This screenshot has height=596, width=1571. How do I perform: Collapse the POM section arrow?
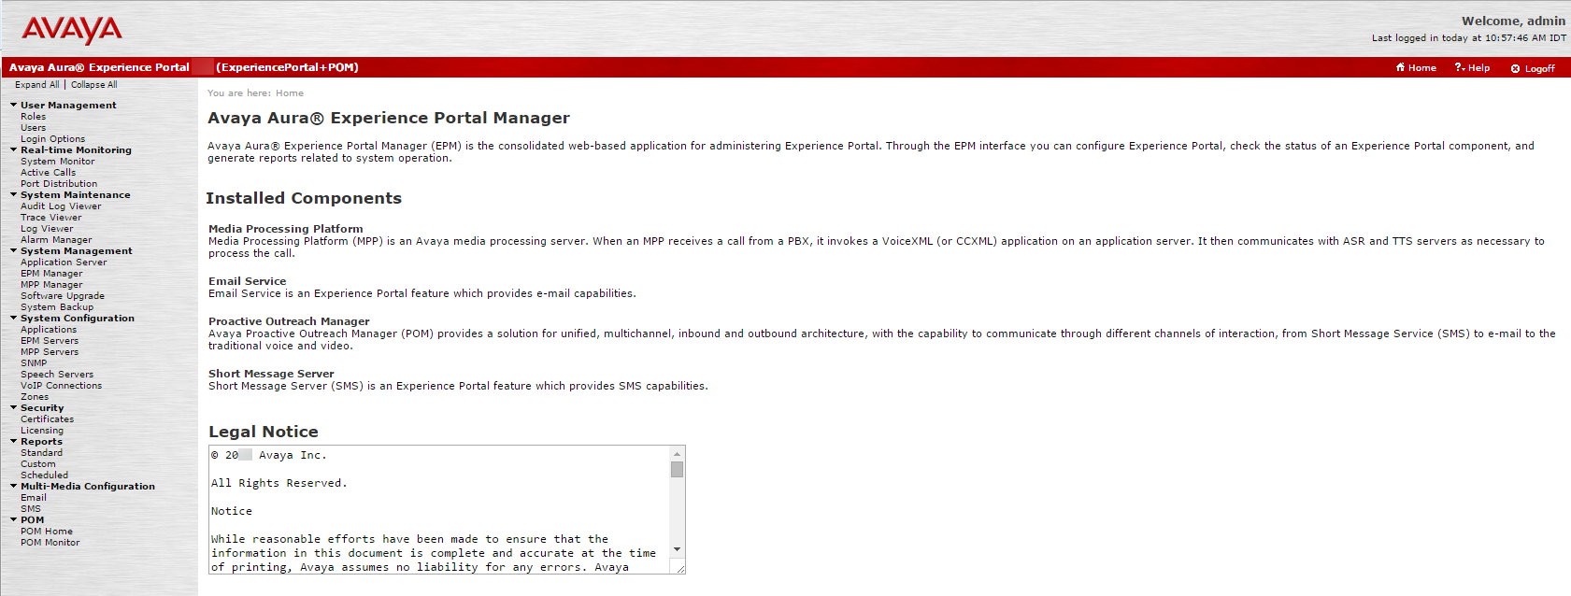(x=13, y=519)
